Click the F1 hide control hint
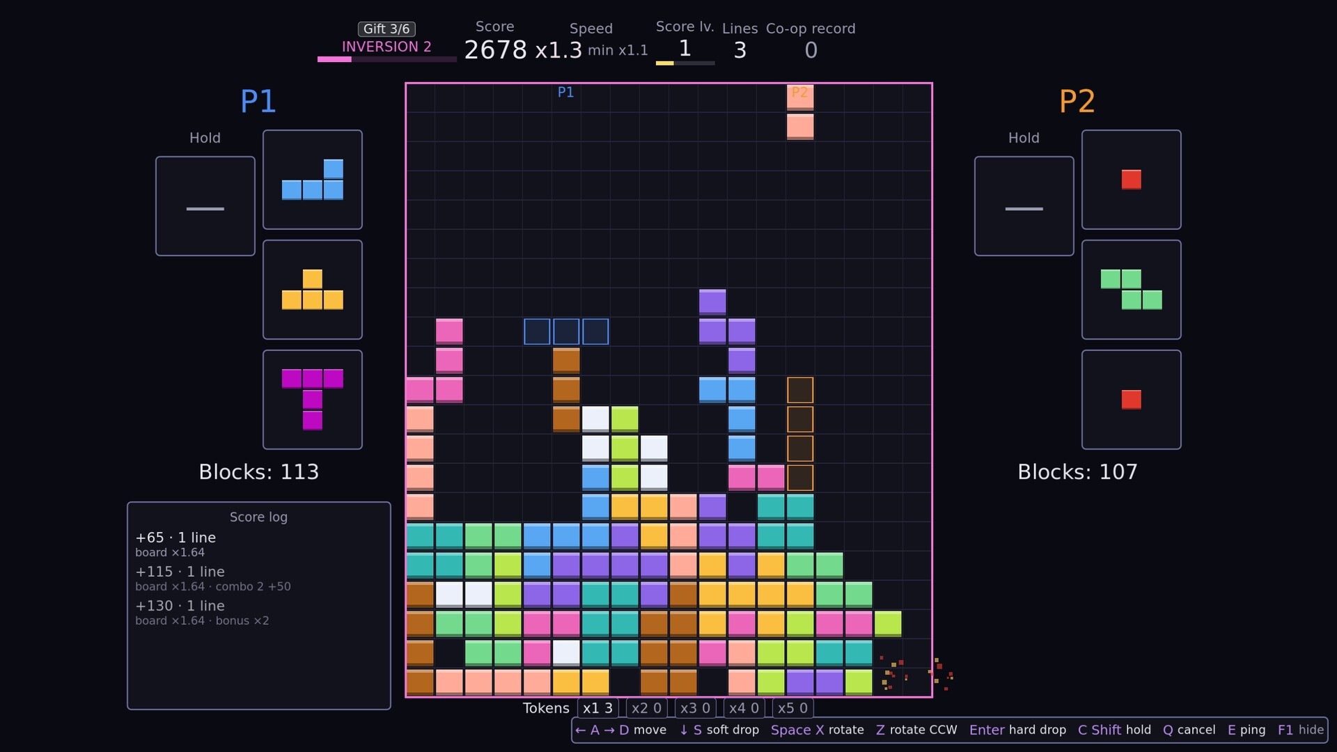This screenshot has width=1337, height=752. tap(1301, 730)
